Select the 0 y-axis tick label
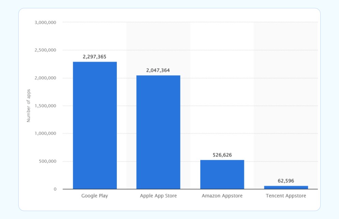 pos(55,189)
